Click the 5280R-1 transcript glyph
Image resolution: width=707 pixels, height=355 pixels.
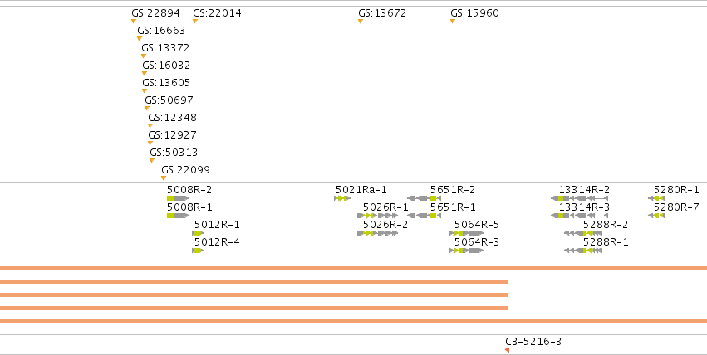pyautogui.click(x=656, y=198)
